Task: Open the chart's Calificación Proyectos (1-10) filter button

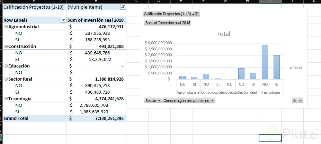Action: (171, 14)
